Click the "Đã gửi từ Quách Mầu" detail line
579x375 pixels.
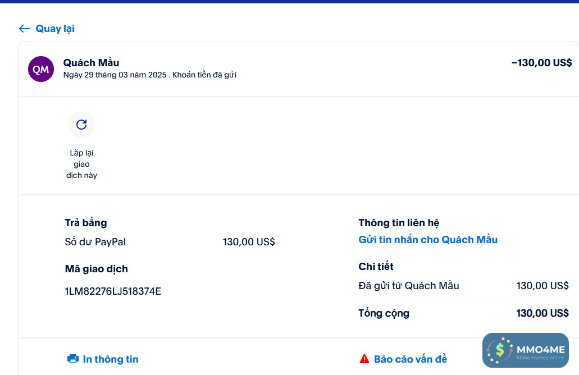click(409, 286)
